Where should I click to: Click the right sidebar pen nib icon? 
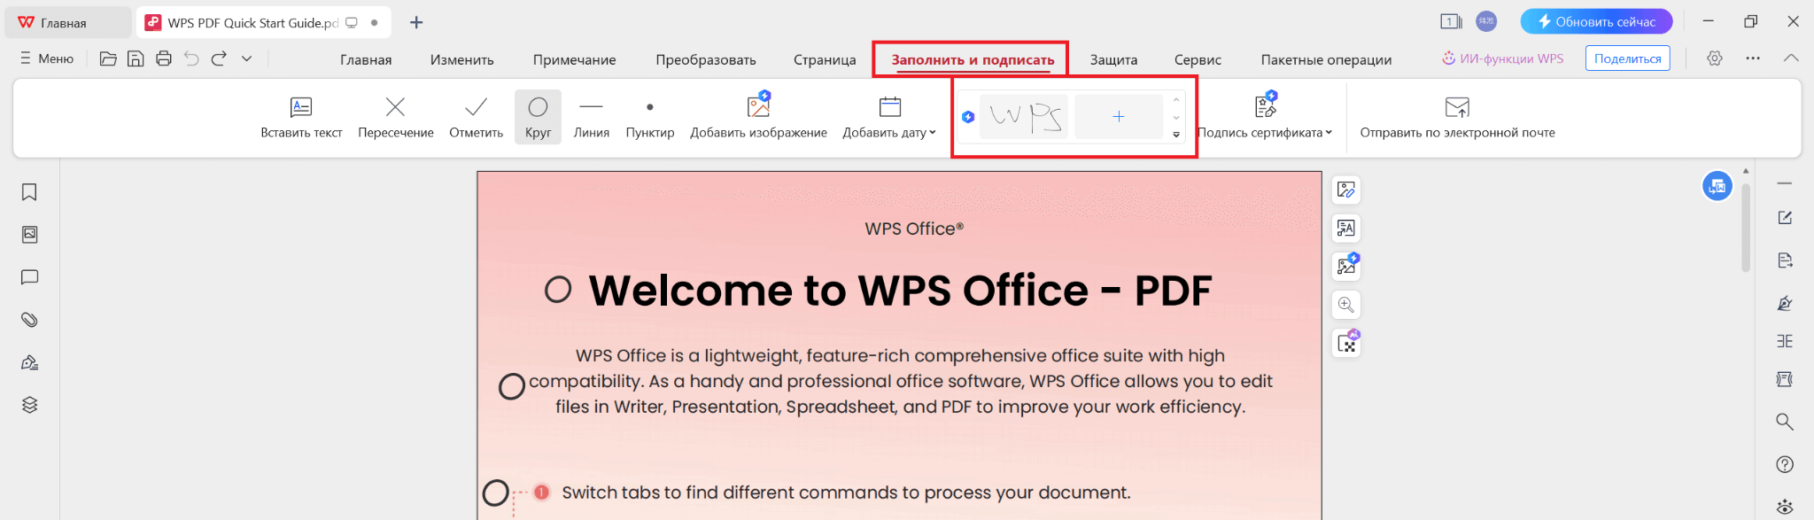pos(1785,303)
